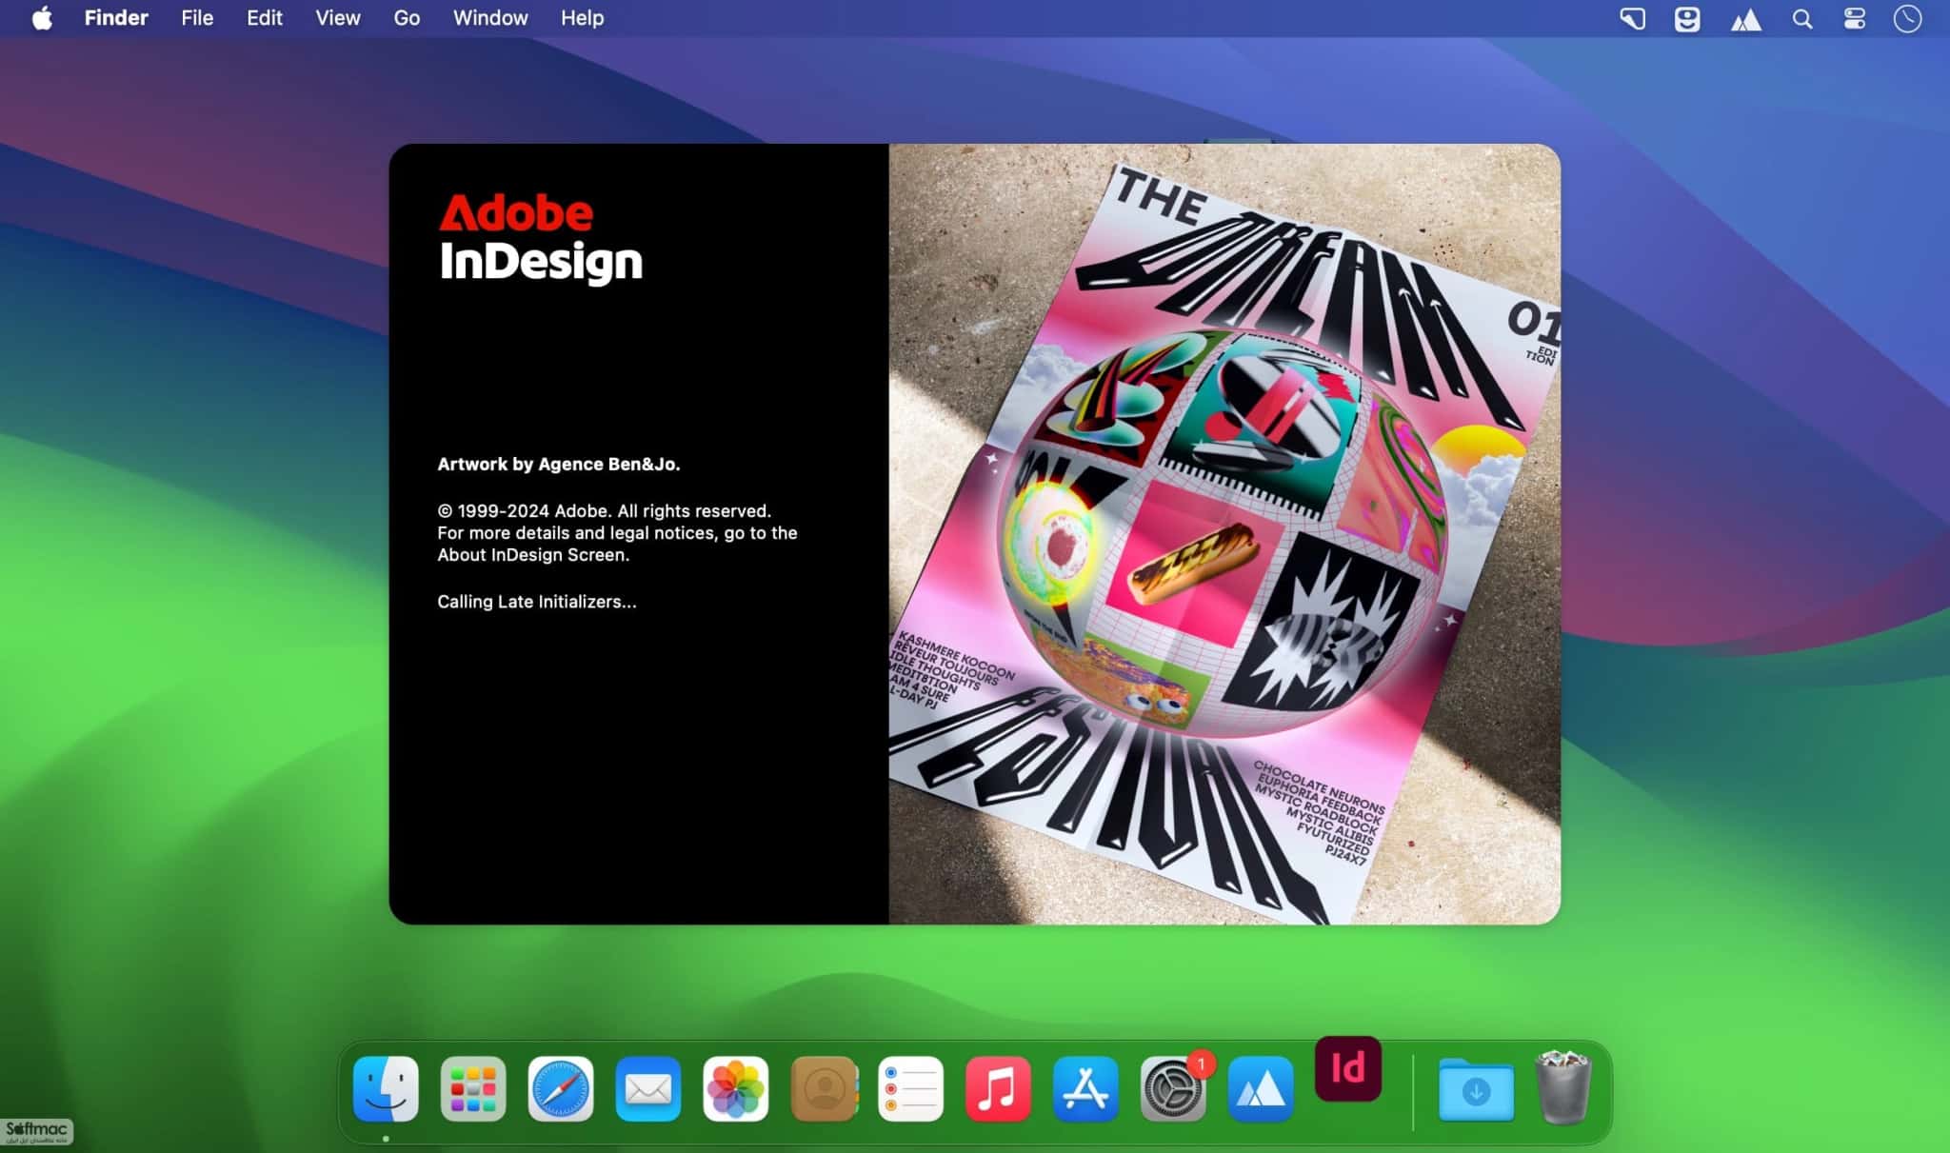
Task: Click the 'Calling Late Initializers...' status text
Action: point(537,602)
